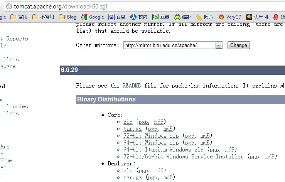Viewport: 285px width, 182px height.
Task: Open the 常用 bookmarks folder
Action: click(x=19, y=17)
